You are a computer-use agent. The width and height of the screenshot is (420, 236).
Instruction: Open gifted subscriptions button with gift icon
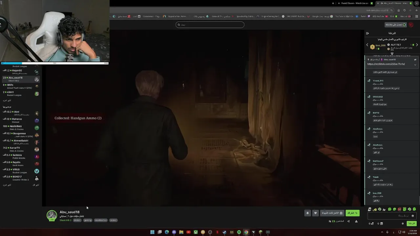click(x=332, y=213)
